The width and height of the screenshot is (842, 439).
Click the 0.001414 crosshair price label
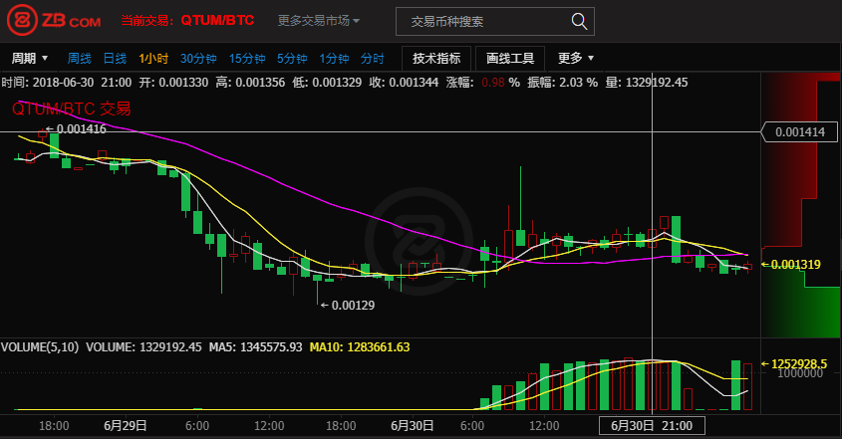[x=798, y=131]
